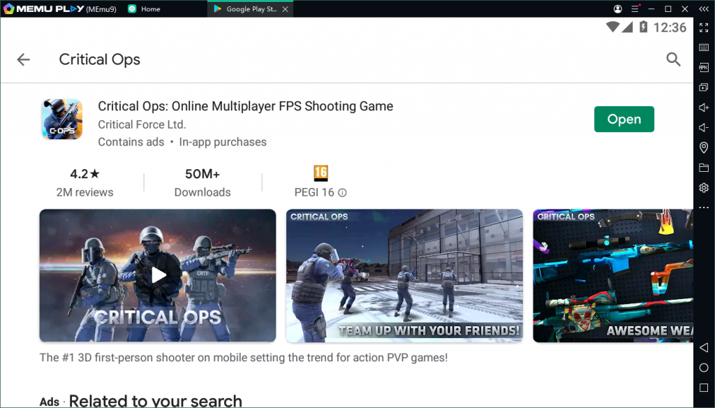Expand the more tools ellipsis menu
Viewport: 715px width, 408px height.
click(704, 207)
